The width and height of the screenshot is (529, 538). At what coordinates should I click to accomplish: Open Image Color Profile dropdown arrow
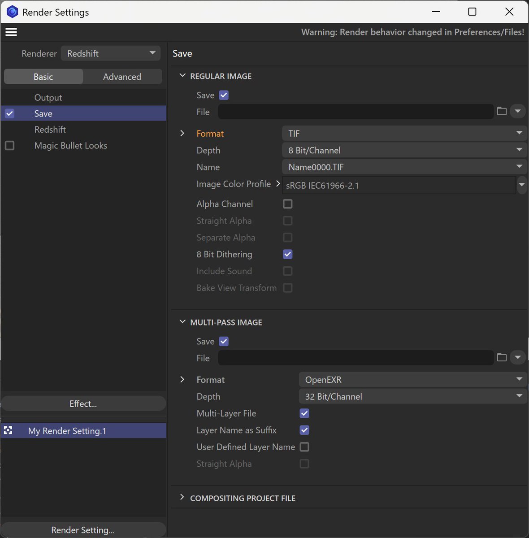pyautogui.click(x=521, y=185)
